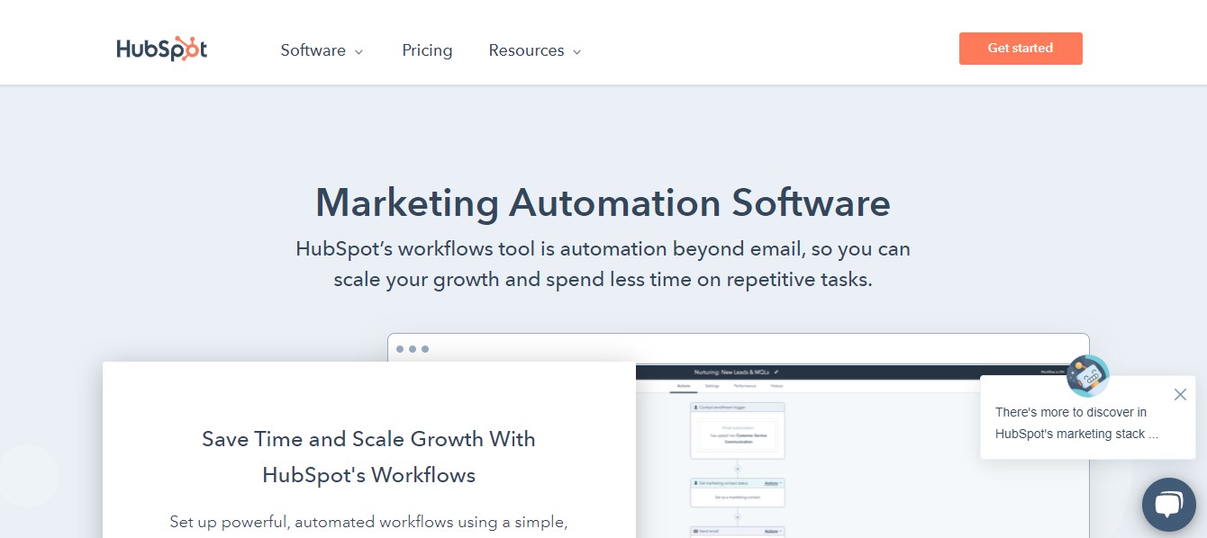Switch to the Settings tab in the workflow
The width and height of the screenshot is (1207, 538).
pyautogui.click(x=712, y=386)
